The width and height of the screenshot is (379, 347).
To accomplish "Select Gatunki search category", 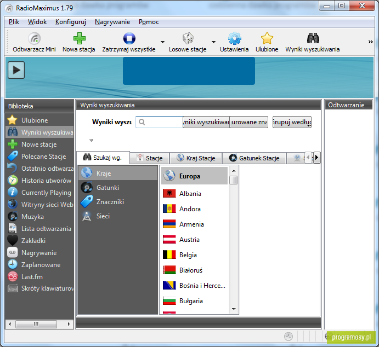I will click(x=118, y=187).
